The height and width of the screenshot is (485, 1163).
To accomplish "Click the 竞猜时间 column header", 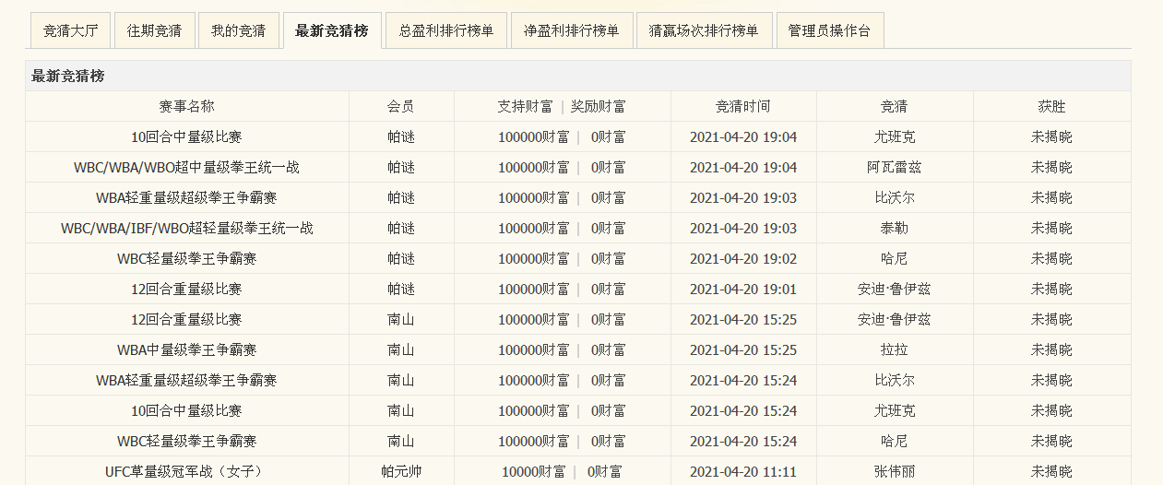I will click(742, 106).
